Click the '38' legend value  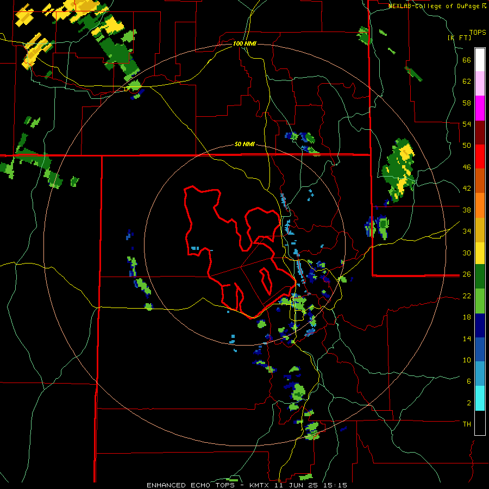click(467, 210)
